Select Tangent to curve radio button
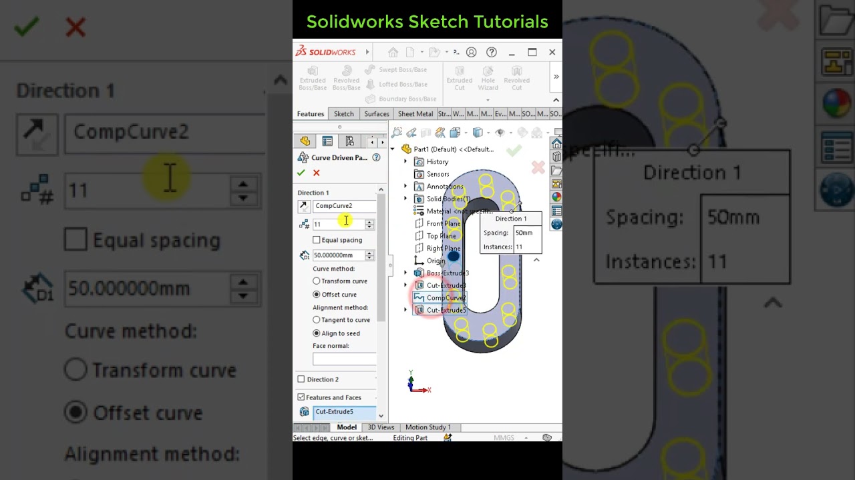 [317, 320]
